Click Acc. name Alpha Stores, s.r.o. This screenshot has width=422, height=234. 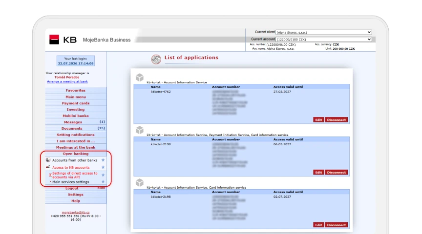pyautogui.click(x=280, y=49)
